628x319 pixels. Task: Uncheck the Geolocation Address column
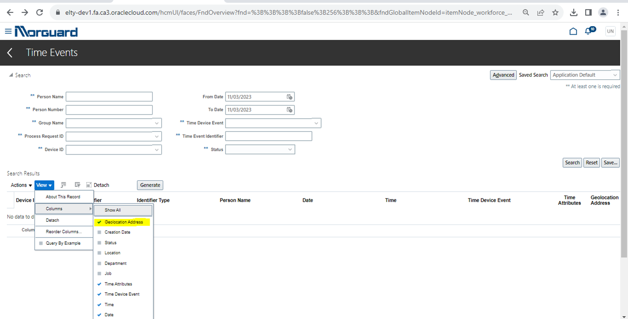(x=123, y=222)
